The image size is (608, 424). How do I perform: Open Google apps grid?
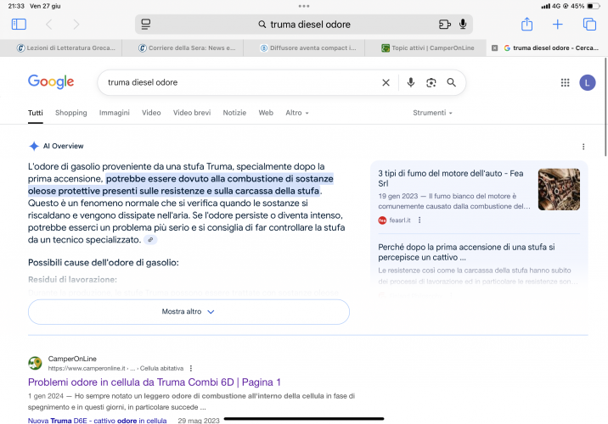[x=565, y=82]
